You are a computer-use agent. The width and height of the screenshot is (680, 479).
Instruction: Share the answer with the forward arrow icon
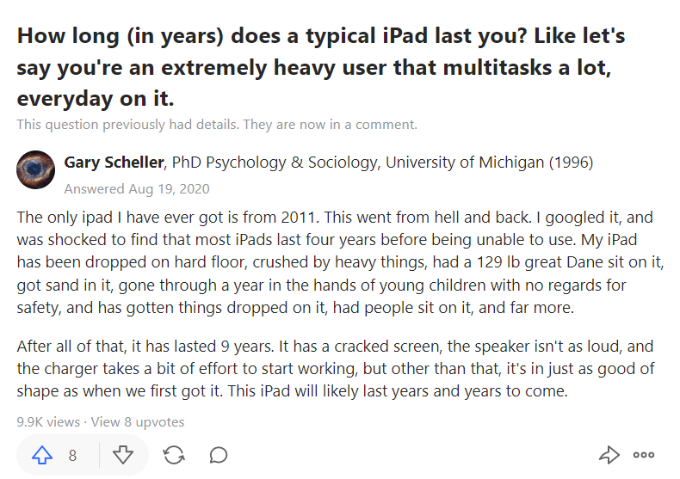pyautogui.click(x=609, y=455)
